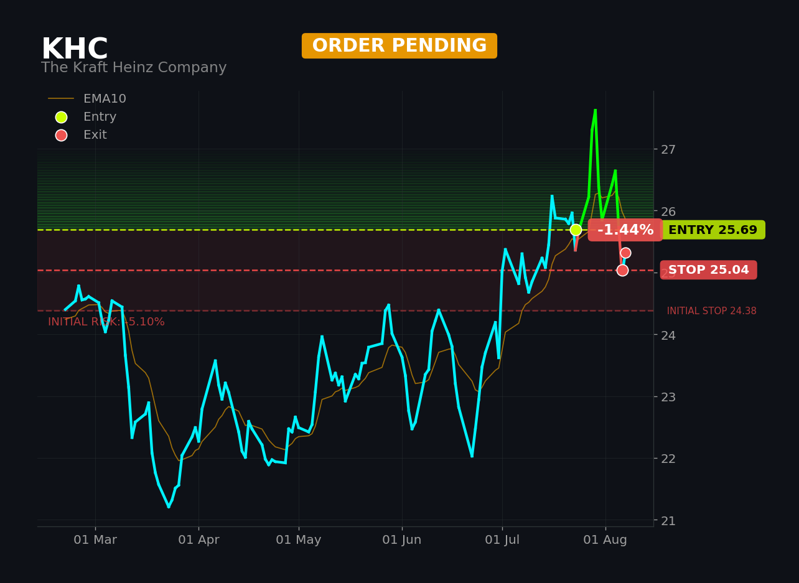This screenshot has width=799, height=583.
Task: Click the Entry legend label
Action: pos(100,117)
